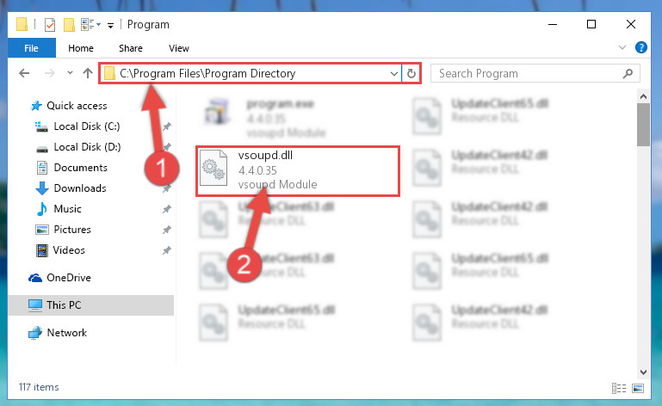Open the Customize Quick Access Toolbar dropdown
Image resolution: width=662 pixels, height=406 pixels.
point(110,26)
